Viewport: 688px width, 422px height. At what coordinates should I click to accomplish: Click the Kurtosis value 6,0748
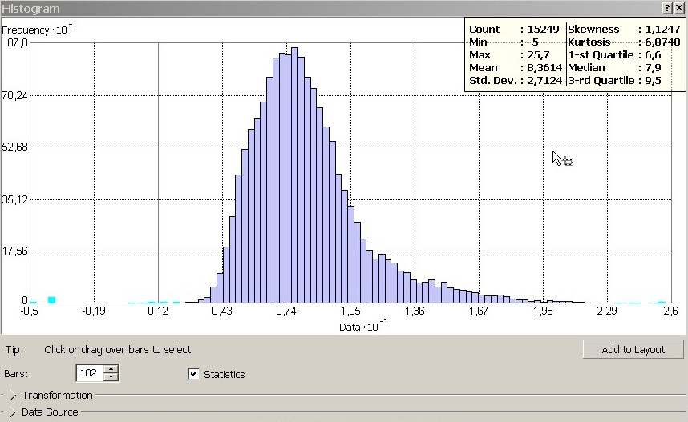point(662,42)
